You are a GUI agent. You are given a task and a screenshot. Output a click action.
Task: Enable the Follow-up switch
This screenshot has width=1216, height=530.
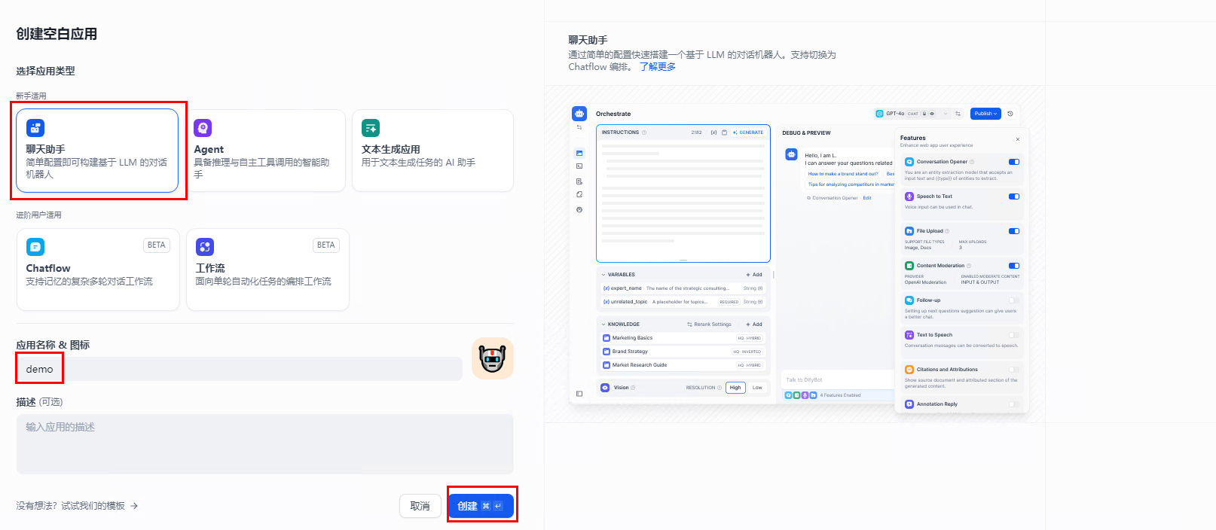1014,300
